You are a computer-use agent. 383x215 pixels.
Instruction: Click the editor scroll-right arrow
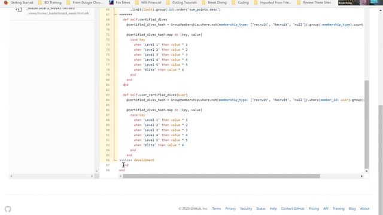click(361, 176)
